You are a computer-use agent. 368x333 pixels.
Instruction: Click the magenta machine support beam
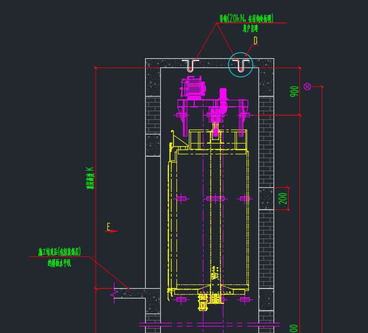tap(213, 103)
